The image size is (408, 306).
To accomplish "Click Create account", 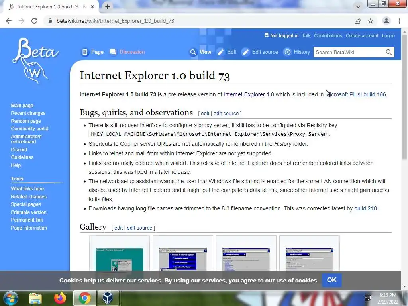I will coord(362,35).
